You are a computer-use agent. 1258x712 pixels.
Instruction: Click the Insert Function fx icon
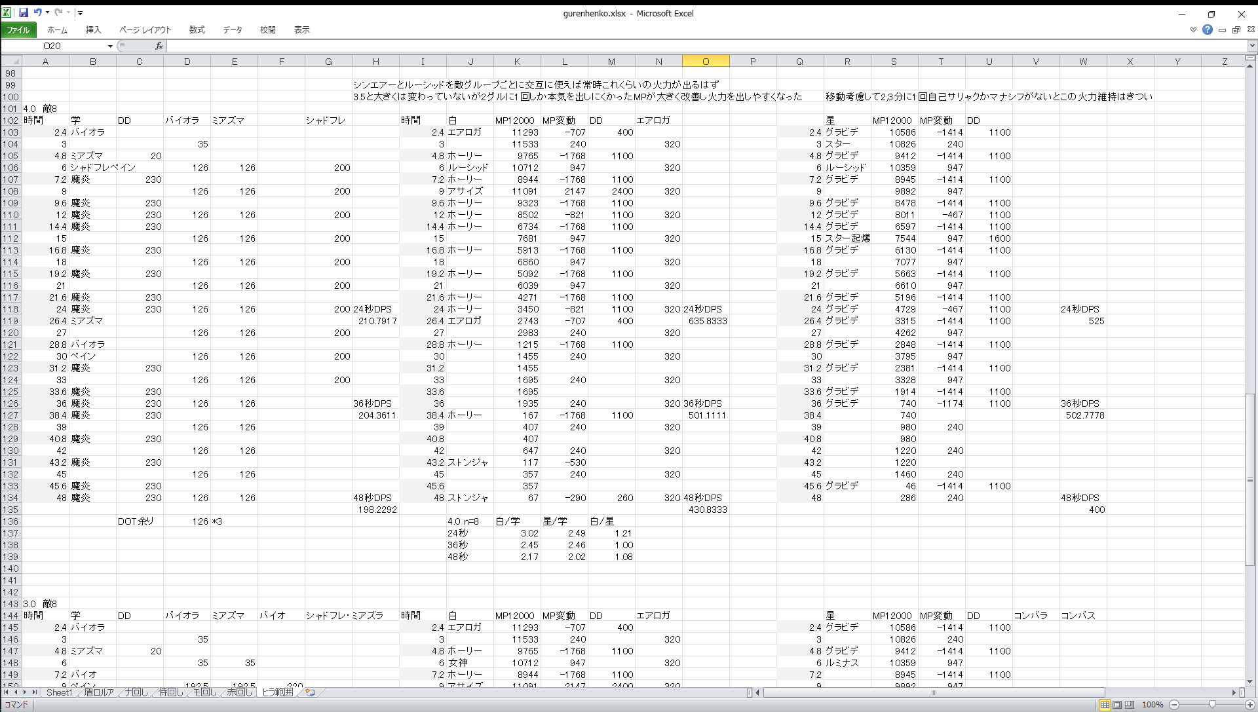pyautogui.click(x=159, y=46)
